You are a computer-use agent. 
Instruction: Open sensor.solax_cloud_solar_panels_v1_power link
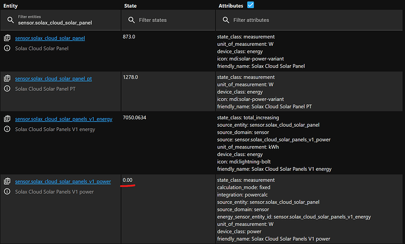(x=63, y=181)
